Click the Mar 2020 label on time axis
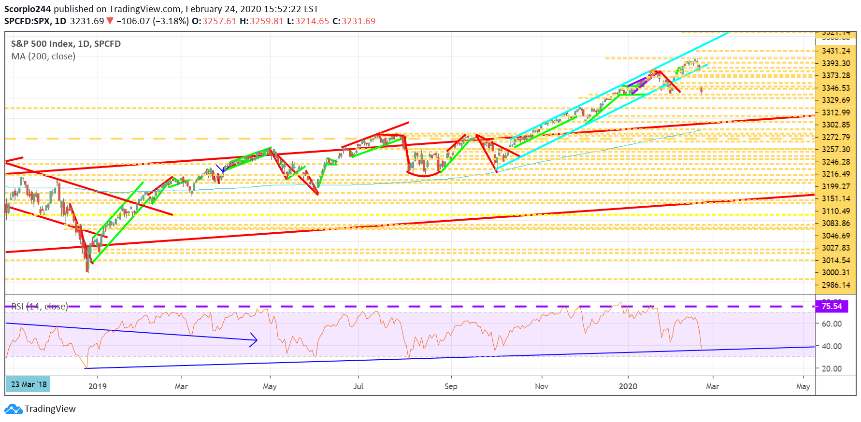 coord(712,386)
